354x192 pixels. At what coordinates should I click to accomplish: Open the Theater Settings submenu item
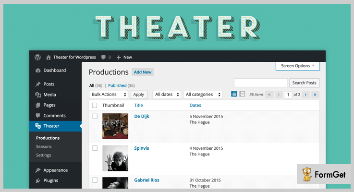pos(44,155)
